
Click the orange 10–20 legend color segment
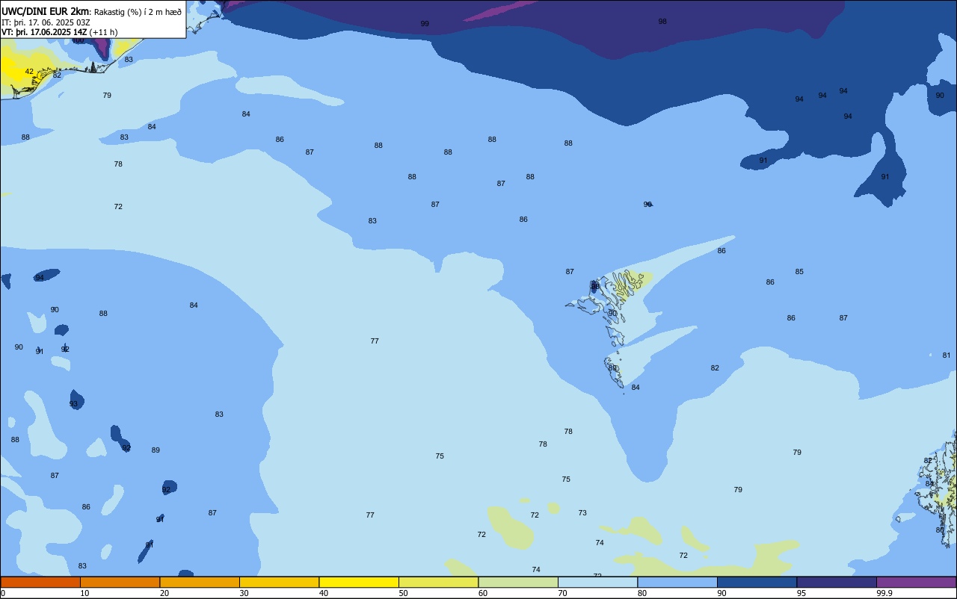coord(120,582)
